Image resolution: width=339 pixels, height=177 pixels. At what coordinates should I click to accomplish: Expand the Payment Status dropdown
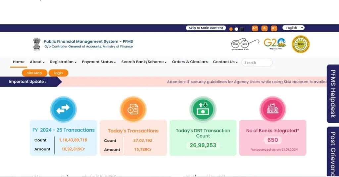[x=99, y=62]
